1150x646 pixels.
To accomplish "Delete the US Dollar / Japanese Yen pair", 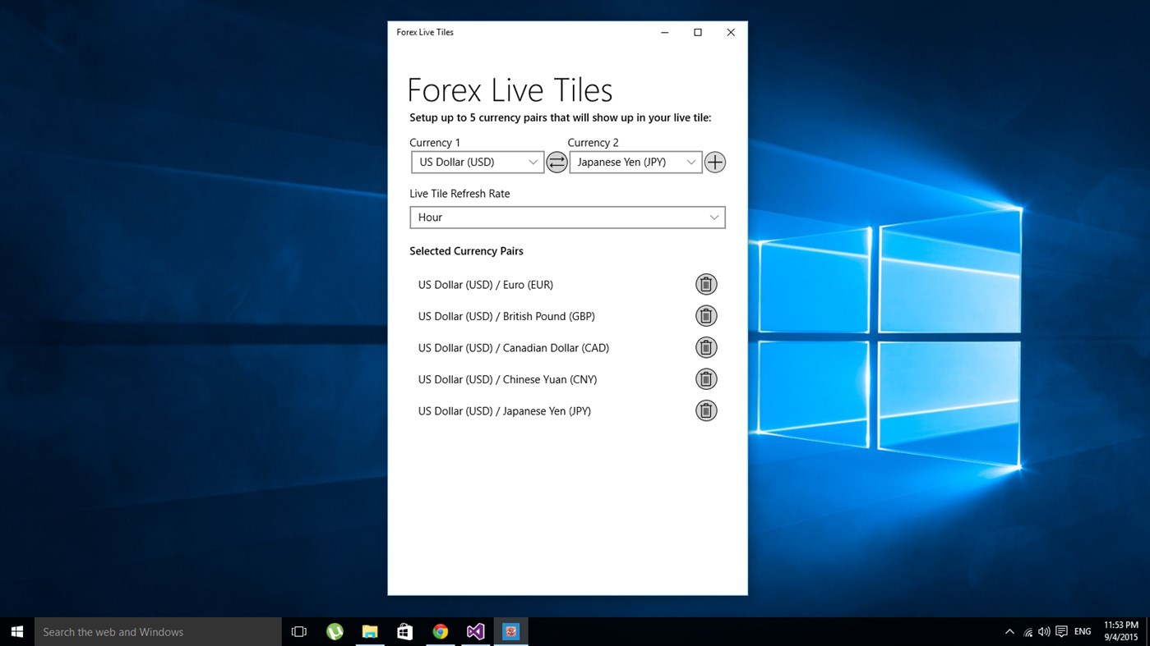I will [x=706, y=410].
